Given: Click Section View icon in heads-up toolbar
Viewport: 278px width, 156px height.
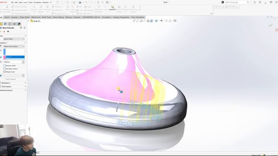Looking at the screenshot, I should point(145,21).
